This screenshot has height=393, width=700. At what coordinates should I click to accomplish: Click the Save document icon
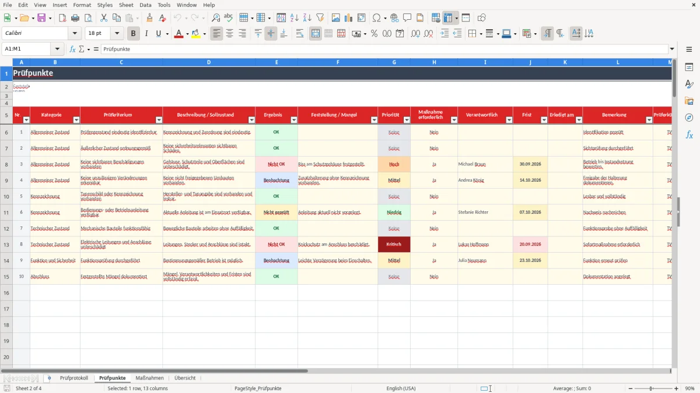tap(41, 18)
